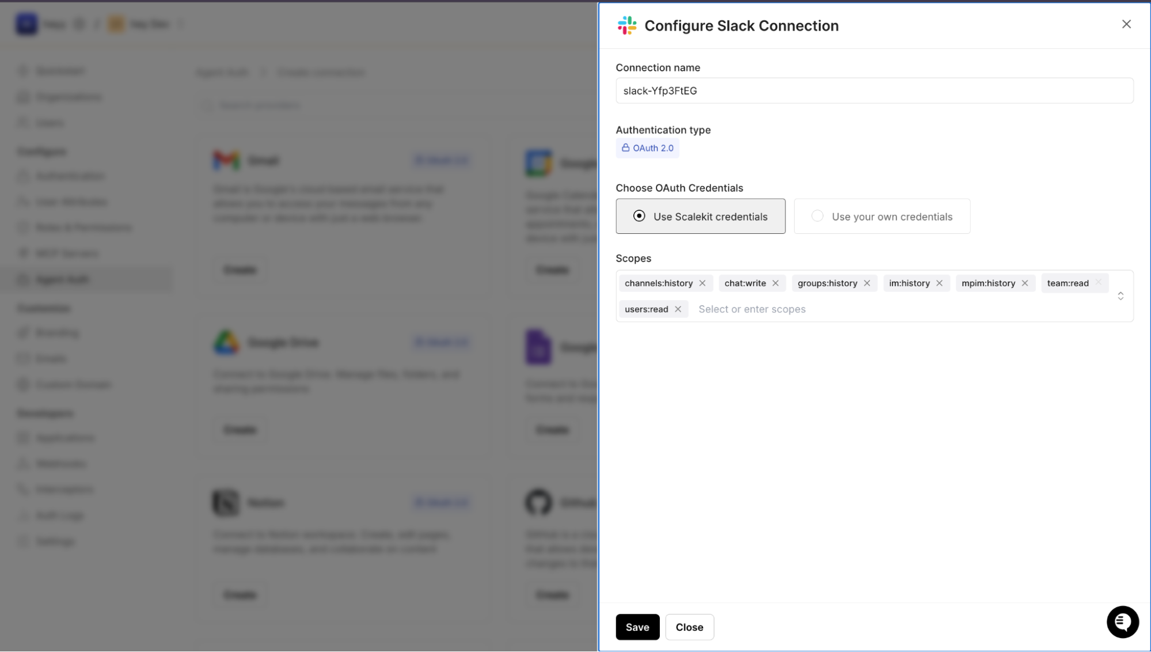Edit the Connection name field
Image resolution: width=1151 pixels, height=652 pixels.
click(874, 90)
